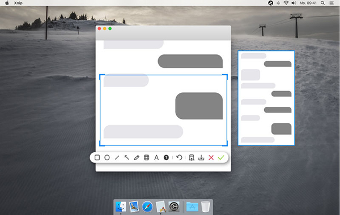This screenshot has width=340, height=215.
Task: Undo the last annotation
Action: 179,157
